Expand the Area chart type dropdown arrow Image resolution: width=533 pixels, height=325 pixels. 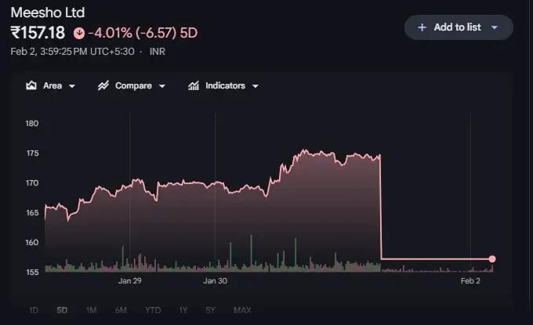72,86
